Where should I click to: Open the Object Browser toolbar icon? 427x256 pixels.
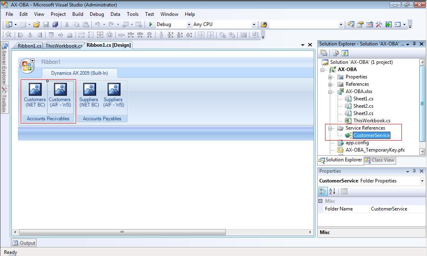point(370,24)
